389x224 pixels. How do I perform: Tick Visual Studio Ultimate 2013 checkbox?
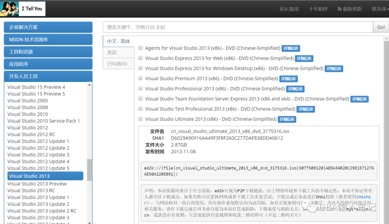click(x=140, y=119)
